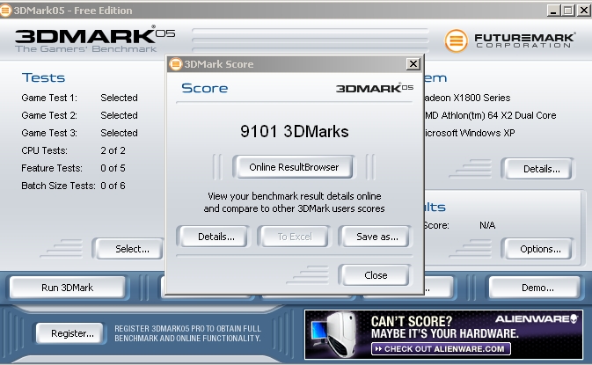Click the Score heading in dialog
592x365 pixels.
(205, 88)
